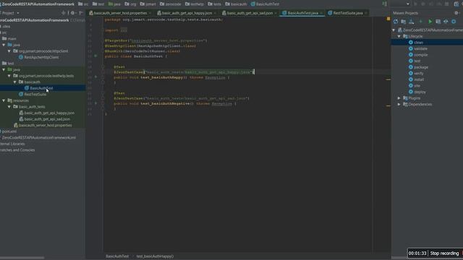Click the Add Maven Projects plus icon
Image resolution: width=463 pixels, height=260 pixels.
[x=420, y=22]
